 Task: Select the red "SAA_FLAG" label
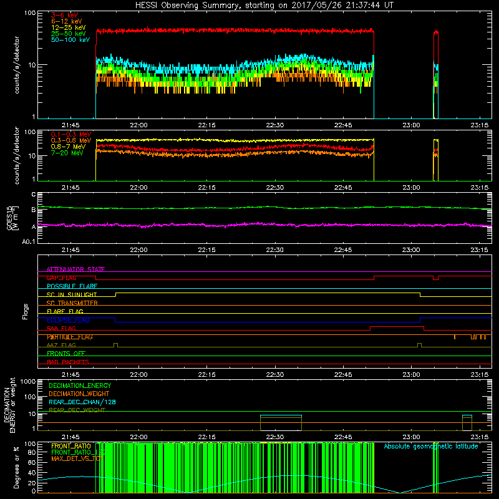(61, 328)
